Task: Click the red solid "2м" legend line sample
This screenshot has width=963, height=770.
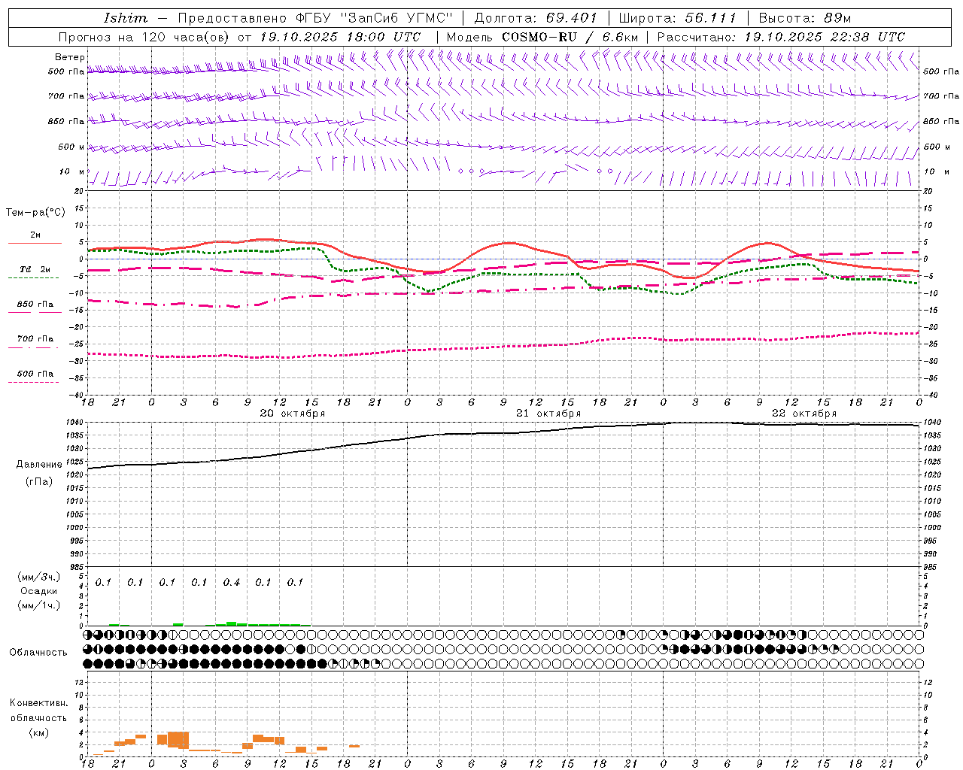Action: 35,243
